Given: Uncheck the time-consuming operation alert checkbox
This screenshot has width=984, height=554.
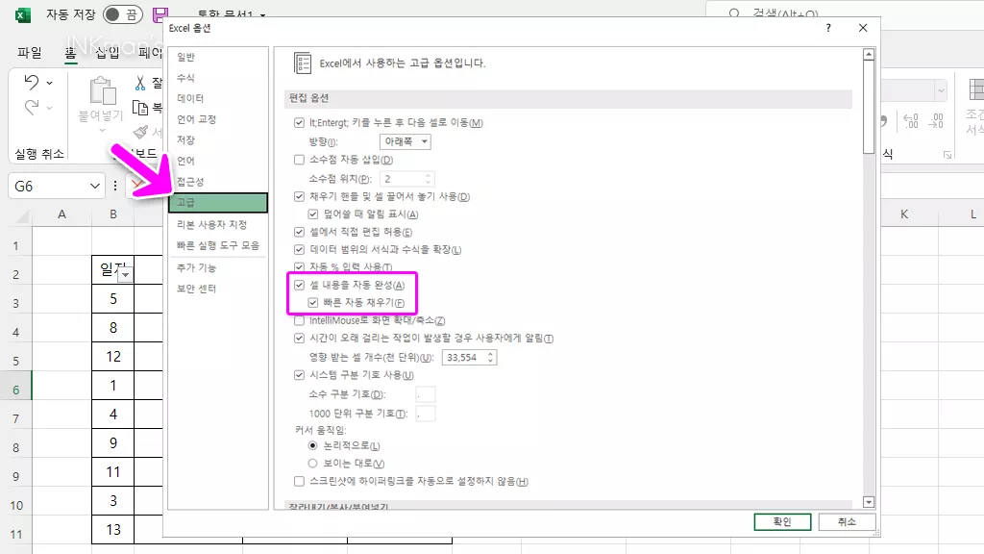Looking at the screenshot, I should coord(300,338).
